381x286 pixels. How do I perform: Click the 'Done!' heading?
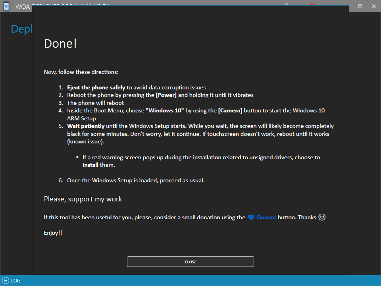pyautogui.click(x=60, y=44)
